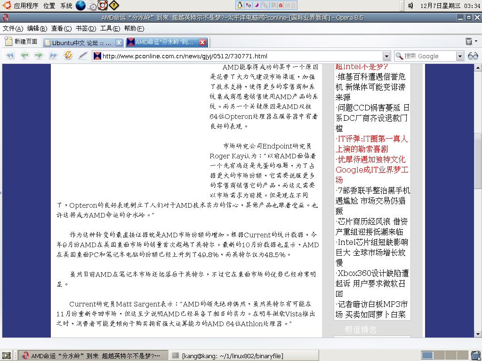482x361 pixels.
Task: Click the Opera logo in the title bar
Action: pos(6,17)
